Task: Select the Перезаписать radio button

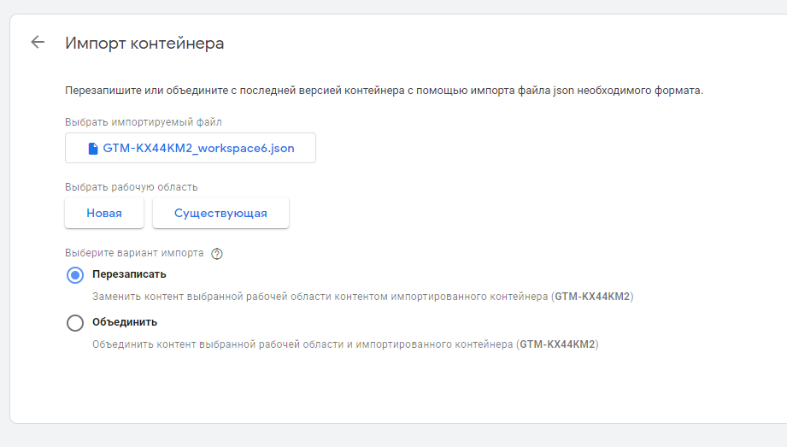Action: pos(75,274)
